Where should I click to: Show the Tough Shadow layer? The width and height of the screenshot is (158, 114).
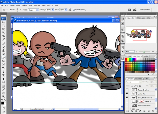(127, 90)
